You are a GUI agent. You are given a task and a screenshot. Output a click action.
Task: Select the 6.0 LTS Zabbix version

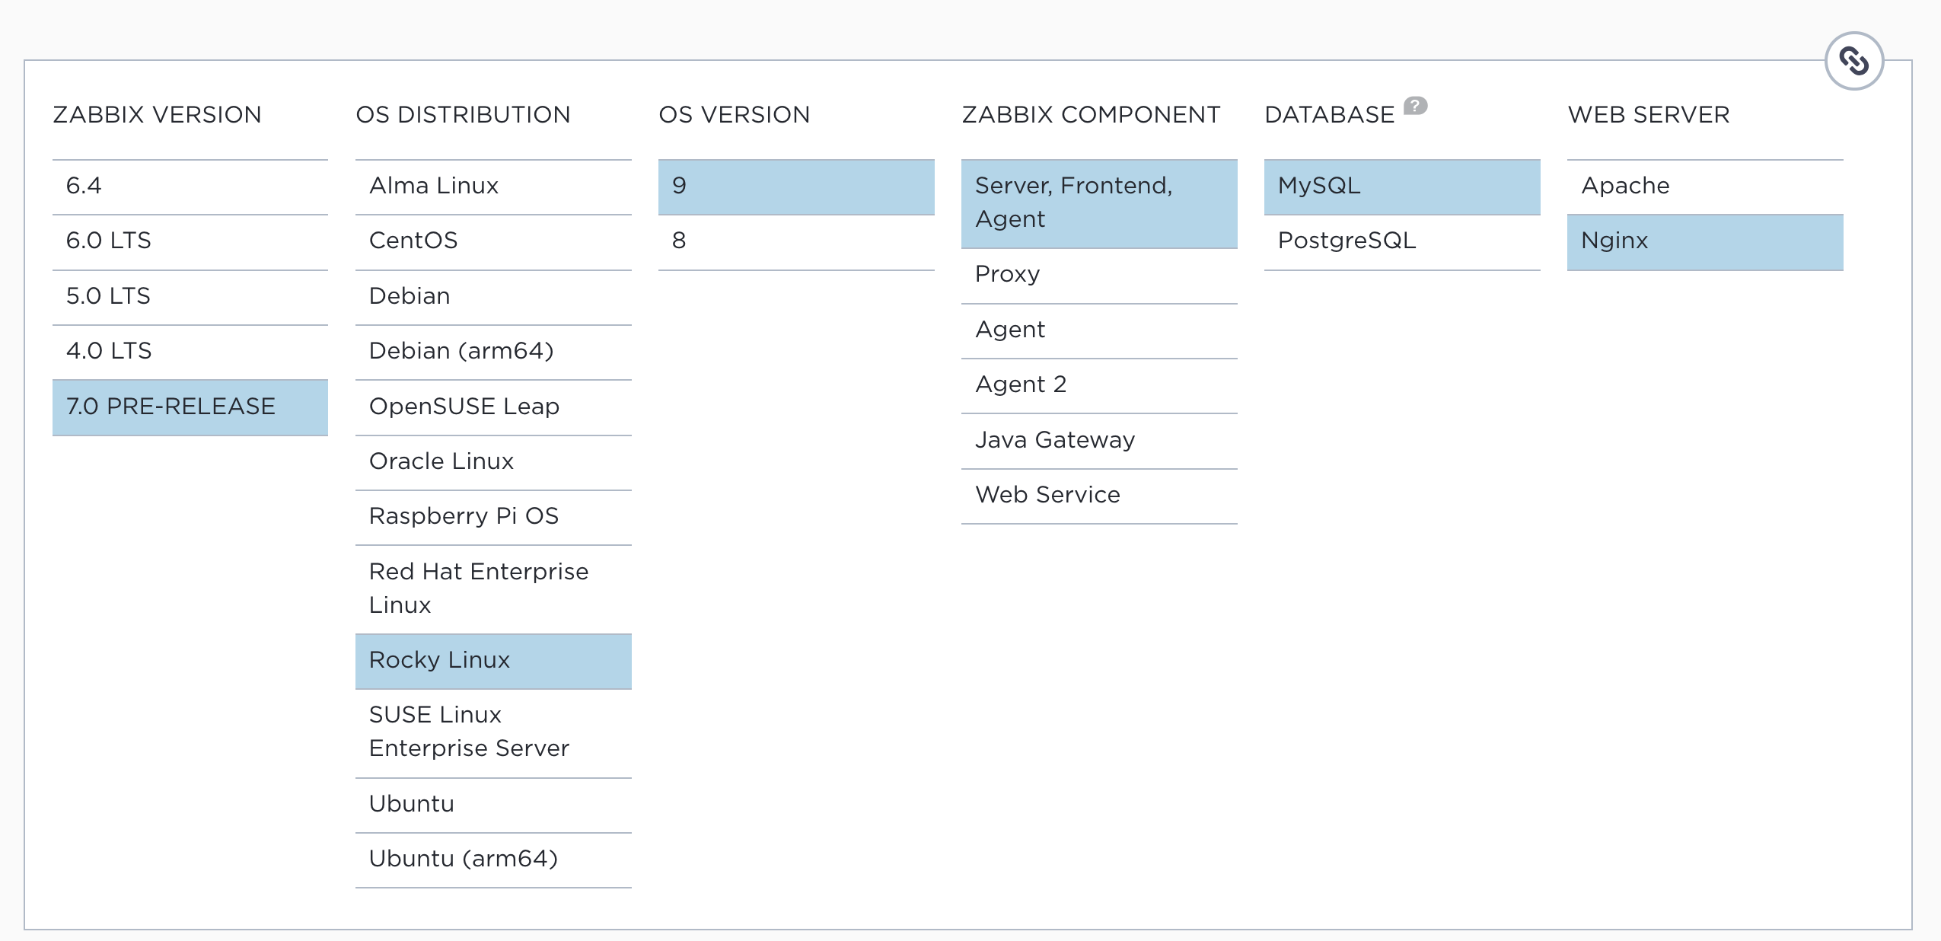point(189,241)
